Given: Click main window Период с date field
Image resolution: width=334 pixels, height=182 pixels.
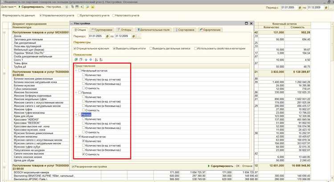Looking at the screenshot, I should (x=289, y=8).
